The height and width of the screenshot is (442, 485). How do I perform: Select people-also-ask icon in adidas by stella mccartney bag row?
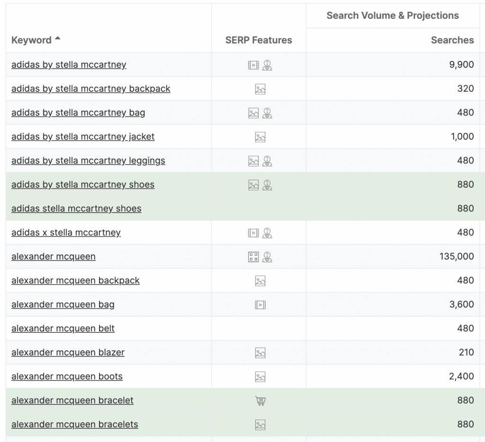point(267,113)
